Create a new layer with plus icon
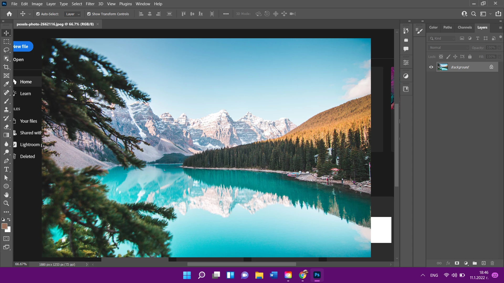504x283 pixels. tap(484, 263)
